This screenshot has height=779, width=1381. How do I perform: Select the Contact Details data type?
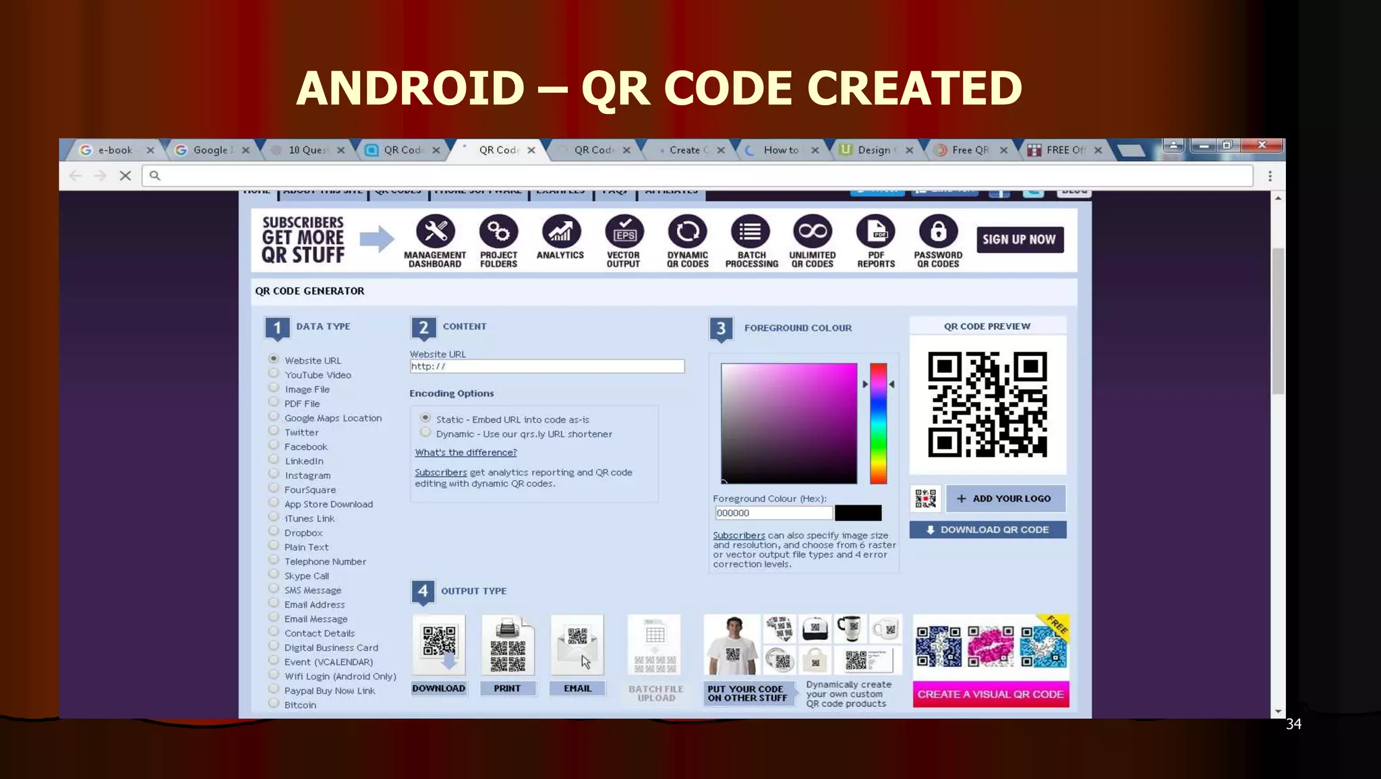(x=274, y=632)
